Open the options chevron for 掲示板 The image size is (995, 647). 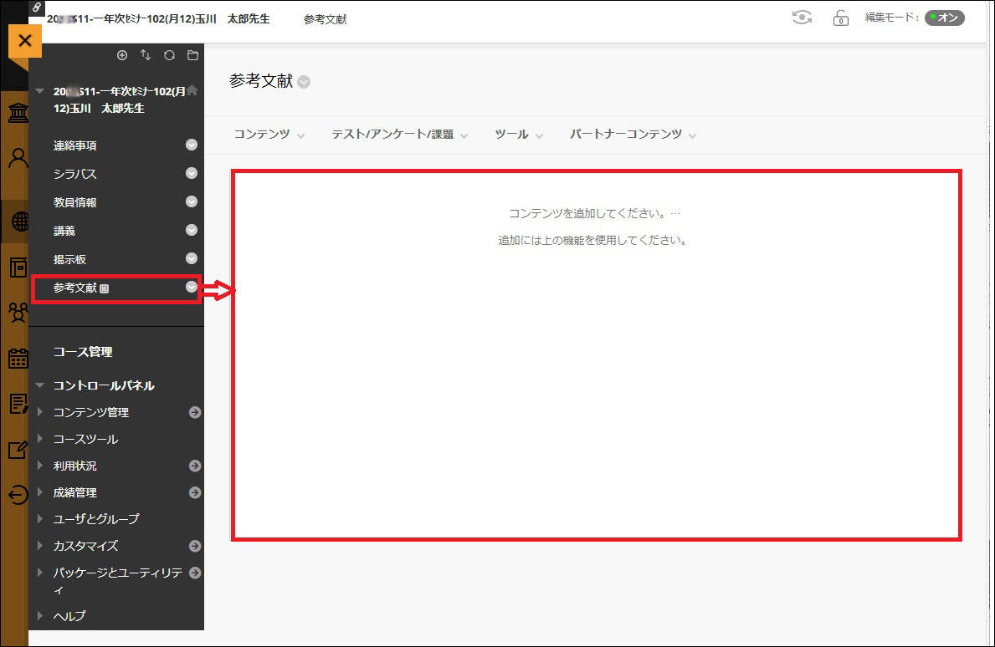tap(192, 258)
